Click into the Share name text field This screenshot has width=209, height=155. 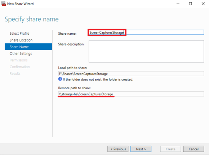(x=146, y=32)
